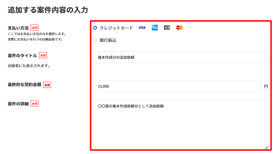The height and width of the screenshot is (154, 277).
Task: Click the JCB card logo
Action: 167,28
